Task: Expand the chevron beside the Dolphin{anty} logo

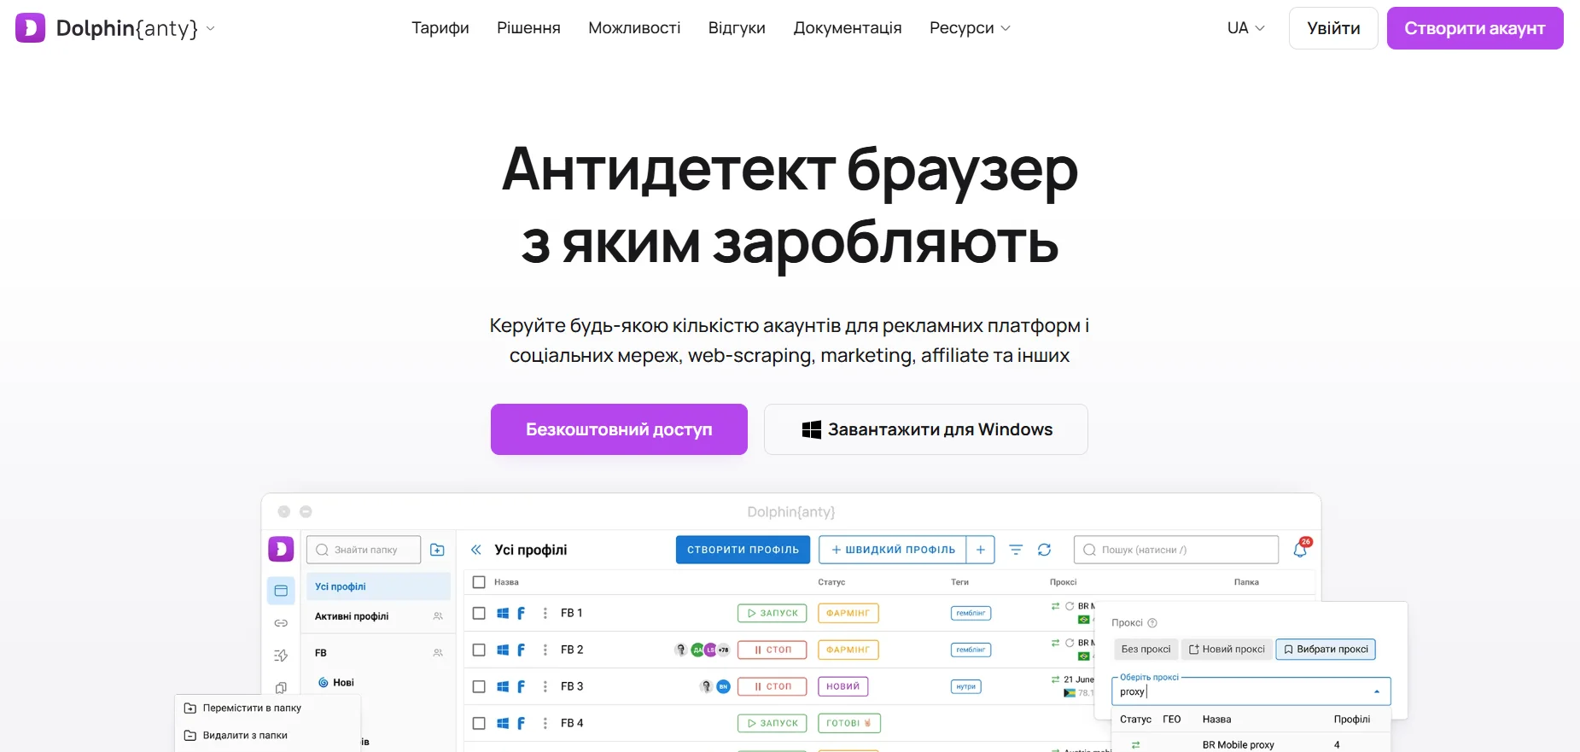Action: (211, 28)
